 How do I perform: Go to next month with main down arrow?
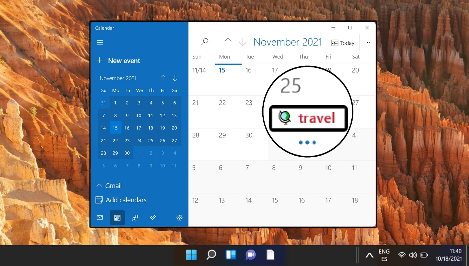click(x=243, y=42)
